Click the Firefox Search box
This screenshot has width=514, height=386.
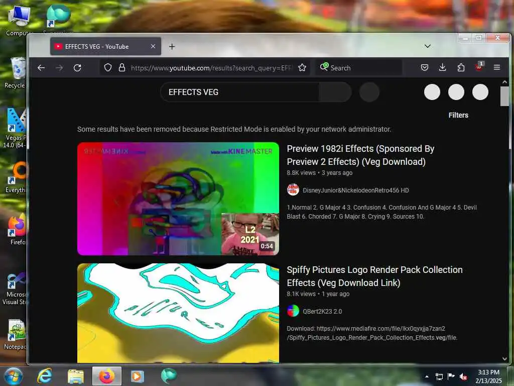[x=359, y=68]
